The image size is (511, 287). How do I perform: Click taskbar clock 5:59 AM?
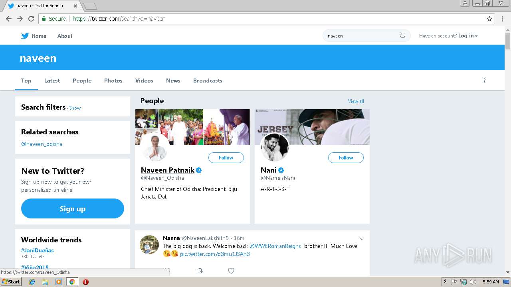click(491, 282)
